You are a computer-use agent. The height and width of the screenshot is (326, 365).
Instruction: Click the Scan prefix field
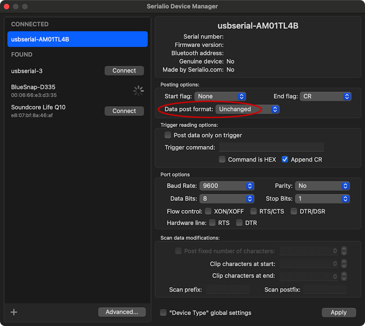228,289
